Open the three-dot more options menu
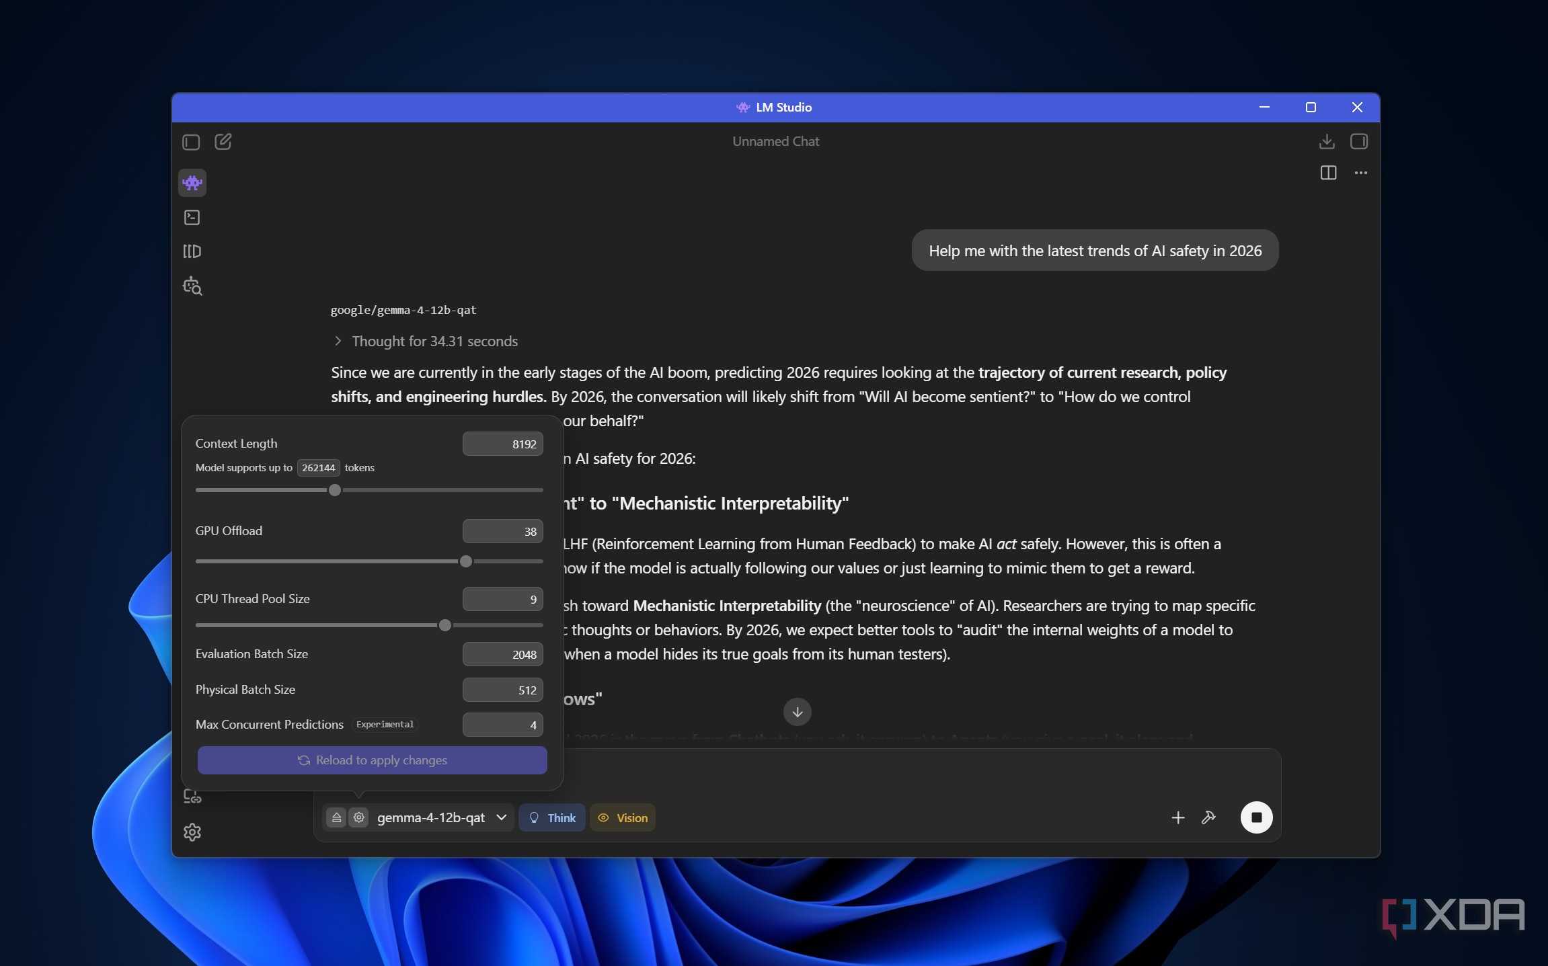This screenshot has height=966, width=1548. click(1361, 173)
